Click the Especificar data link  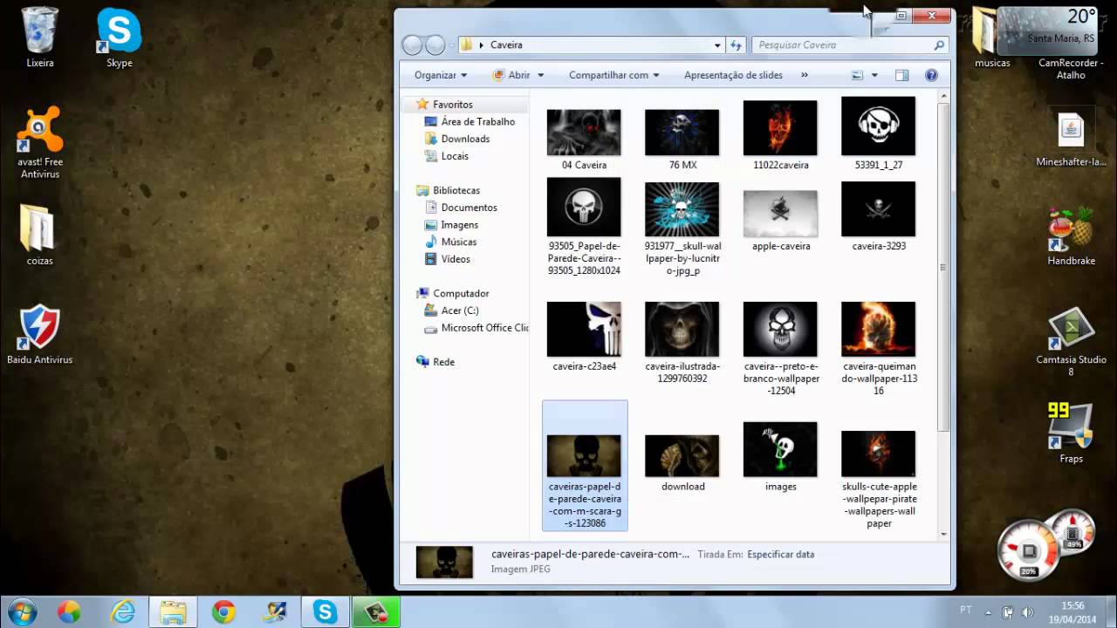click(x=780, y=554)
